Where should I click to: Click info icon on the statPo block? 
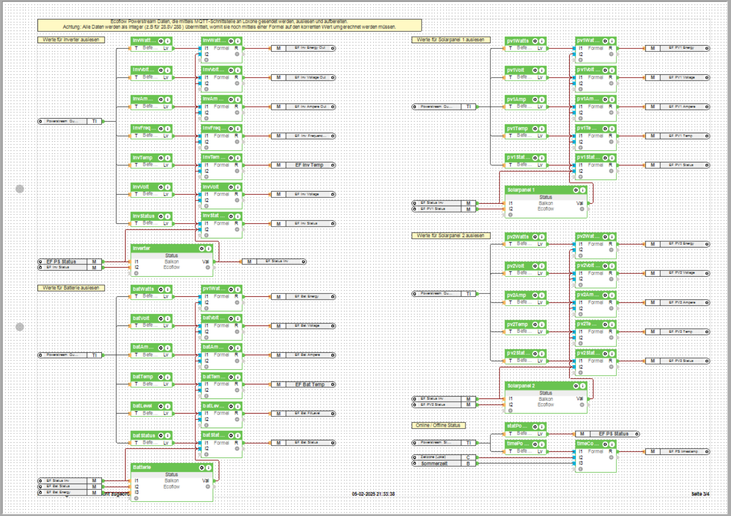pos(542,427)
